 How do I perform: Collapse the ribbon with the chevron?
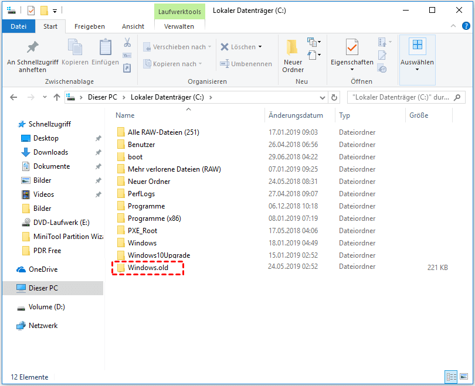tap(453, 26)
